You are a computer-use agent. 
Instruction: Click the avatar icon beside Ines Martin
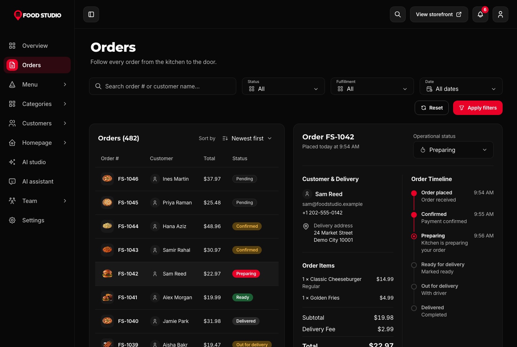coord(155,179)
